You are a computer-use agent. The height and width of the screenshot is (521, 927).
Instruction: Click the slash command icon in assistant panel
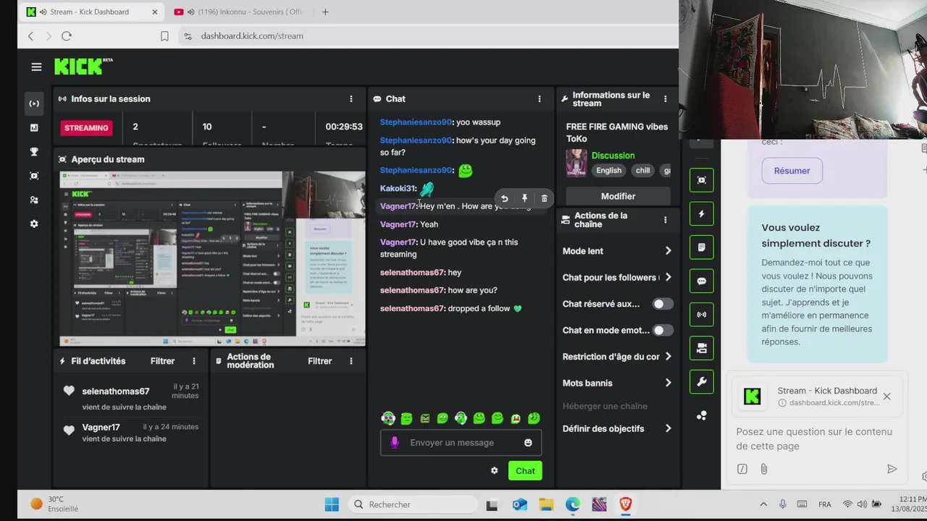[x=742, y=469]
